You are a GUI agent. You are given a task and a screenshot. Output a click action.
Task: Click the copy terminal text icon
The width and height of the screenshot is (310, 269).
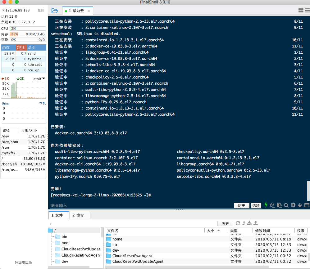pyautogui.click(x=273, y=205)
